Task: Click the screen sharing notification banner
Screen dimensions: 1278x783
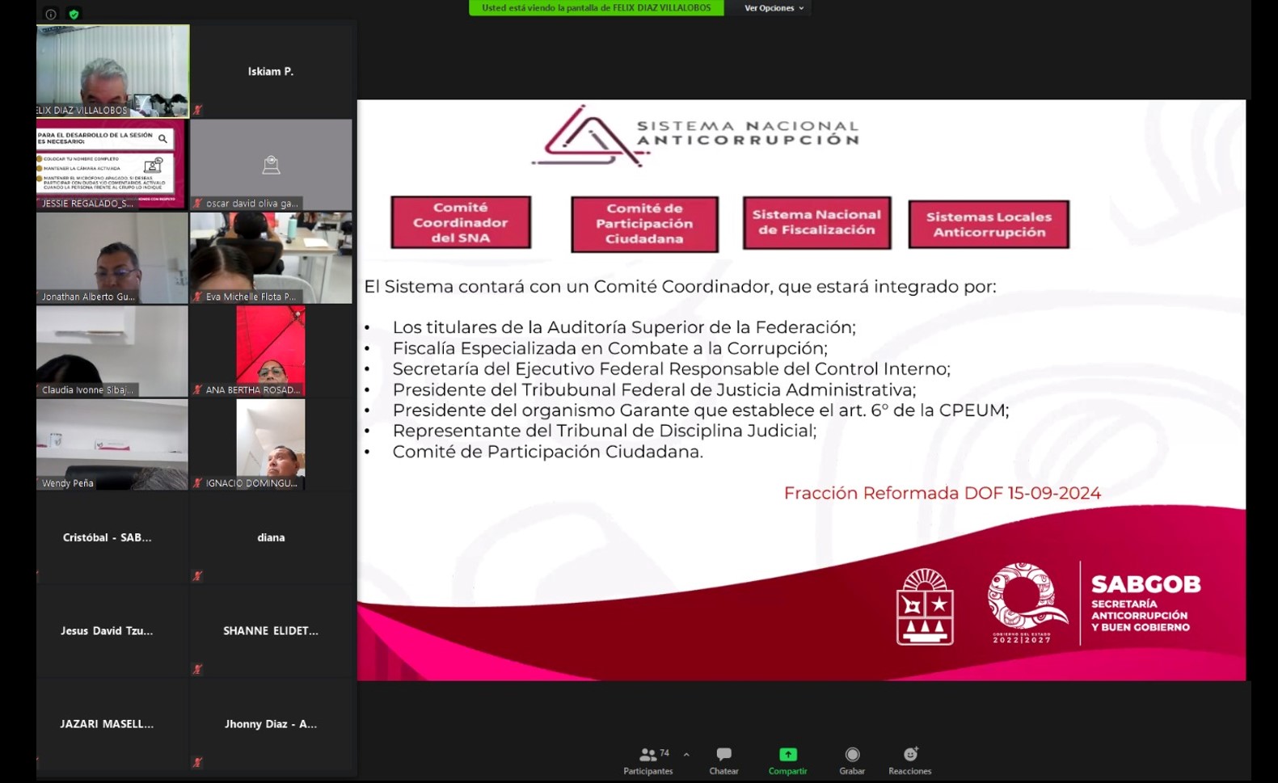Action: pyautogui.click(x=596, y=8)
